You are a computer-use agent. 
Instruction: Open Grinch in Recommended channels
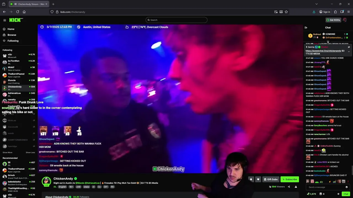tap(19, 177)
